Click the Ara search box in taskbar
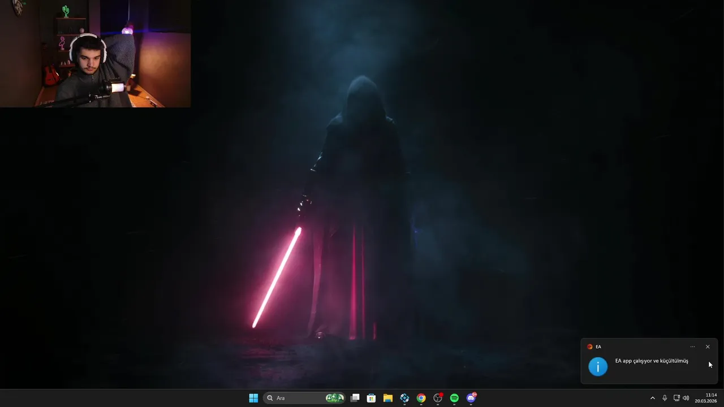The image size is (724, 407). 305,398
